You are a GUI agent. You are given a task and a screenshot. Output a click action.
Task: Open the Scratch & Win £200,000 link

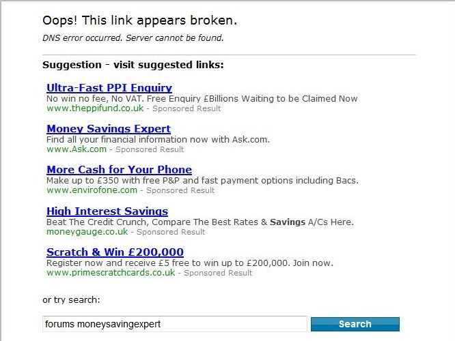pyautogui.click(x=115, y=252)
